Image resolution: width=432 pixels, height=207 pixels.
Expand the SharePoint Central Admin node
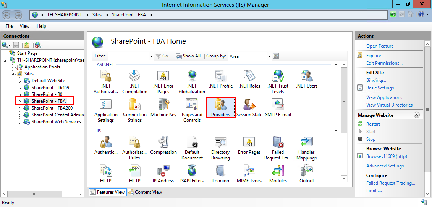pos(20,115)
